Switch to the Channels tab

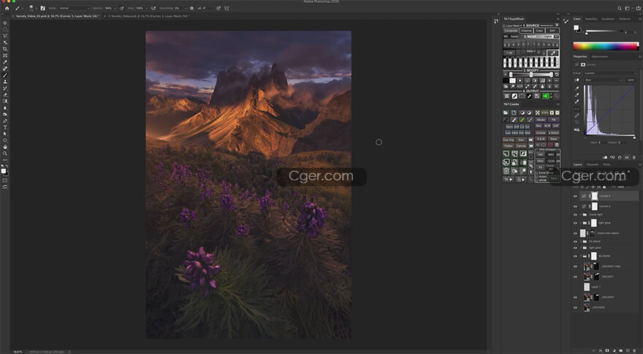point(593,164)
